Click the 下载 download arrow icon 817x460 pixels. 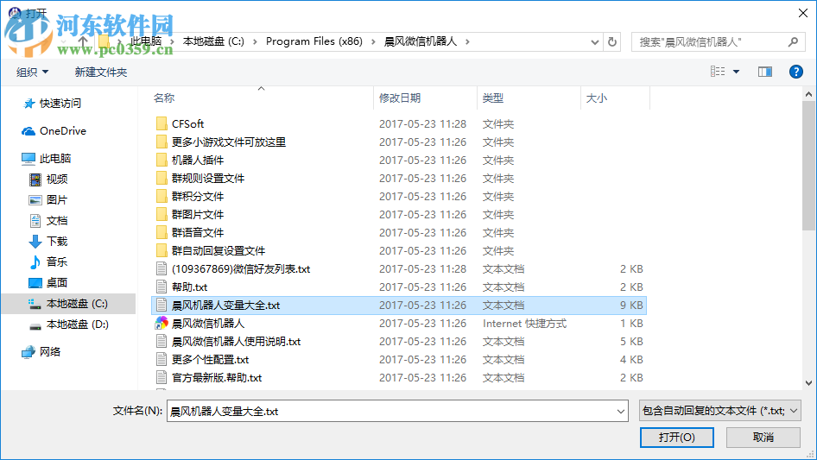[35, 241]
